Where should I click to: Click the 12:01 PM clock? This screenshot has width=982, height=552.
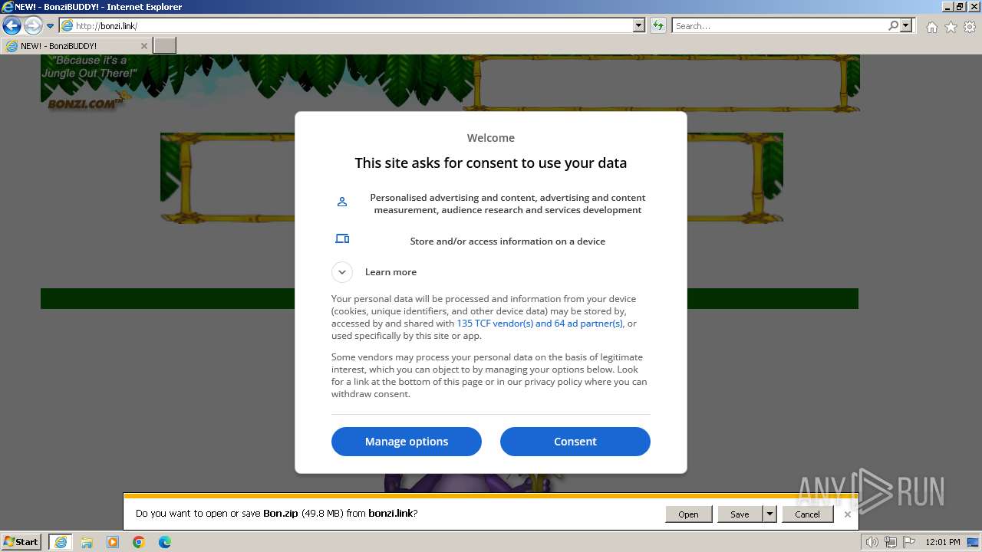pyautogui.click(x=943, y=542)
